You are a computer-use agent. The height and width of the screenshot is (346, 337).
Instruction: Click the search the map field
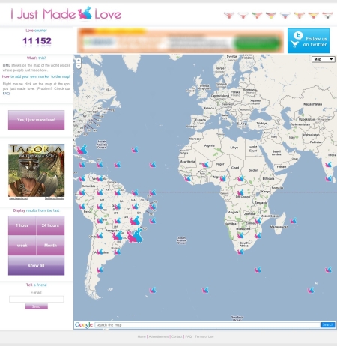(x=207, y=325)
